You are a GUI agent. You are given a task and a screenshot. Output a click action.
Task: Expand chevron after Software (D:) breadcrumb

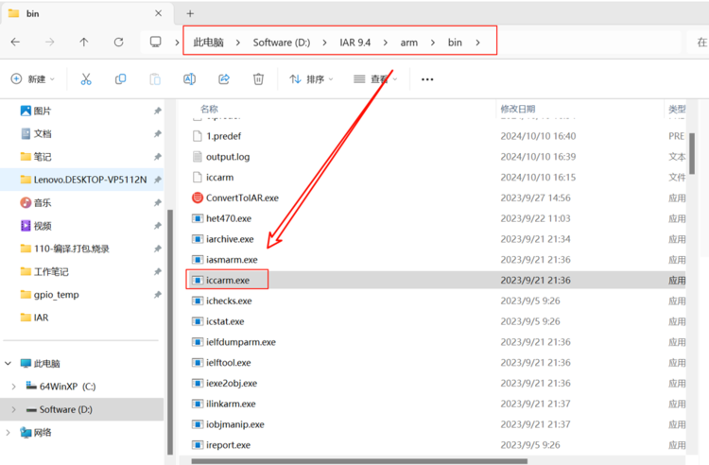coord(324,43)
